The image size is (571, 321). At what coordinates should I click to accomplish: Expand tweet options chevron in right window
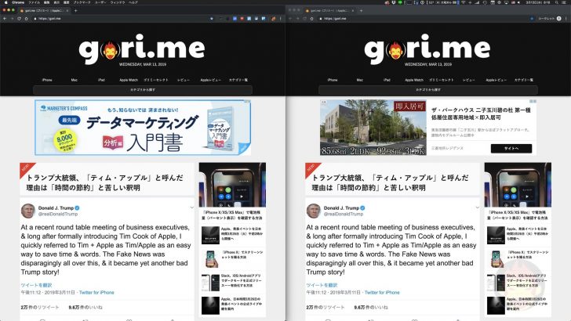pyautogui.click(x=477, y=207)
